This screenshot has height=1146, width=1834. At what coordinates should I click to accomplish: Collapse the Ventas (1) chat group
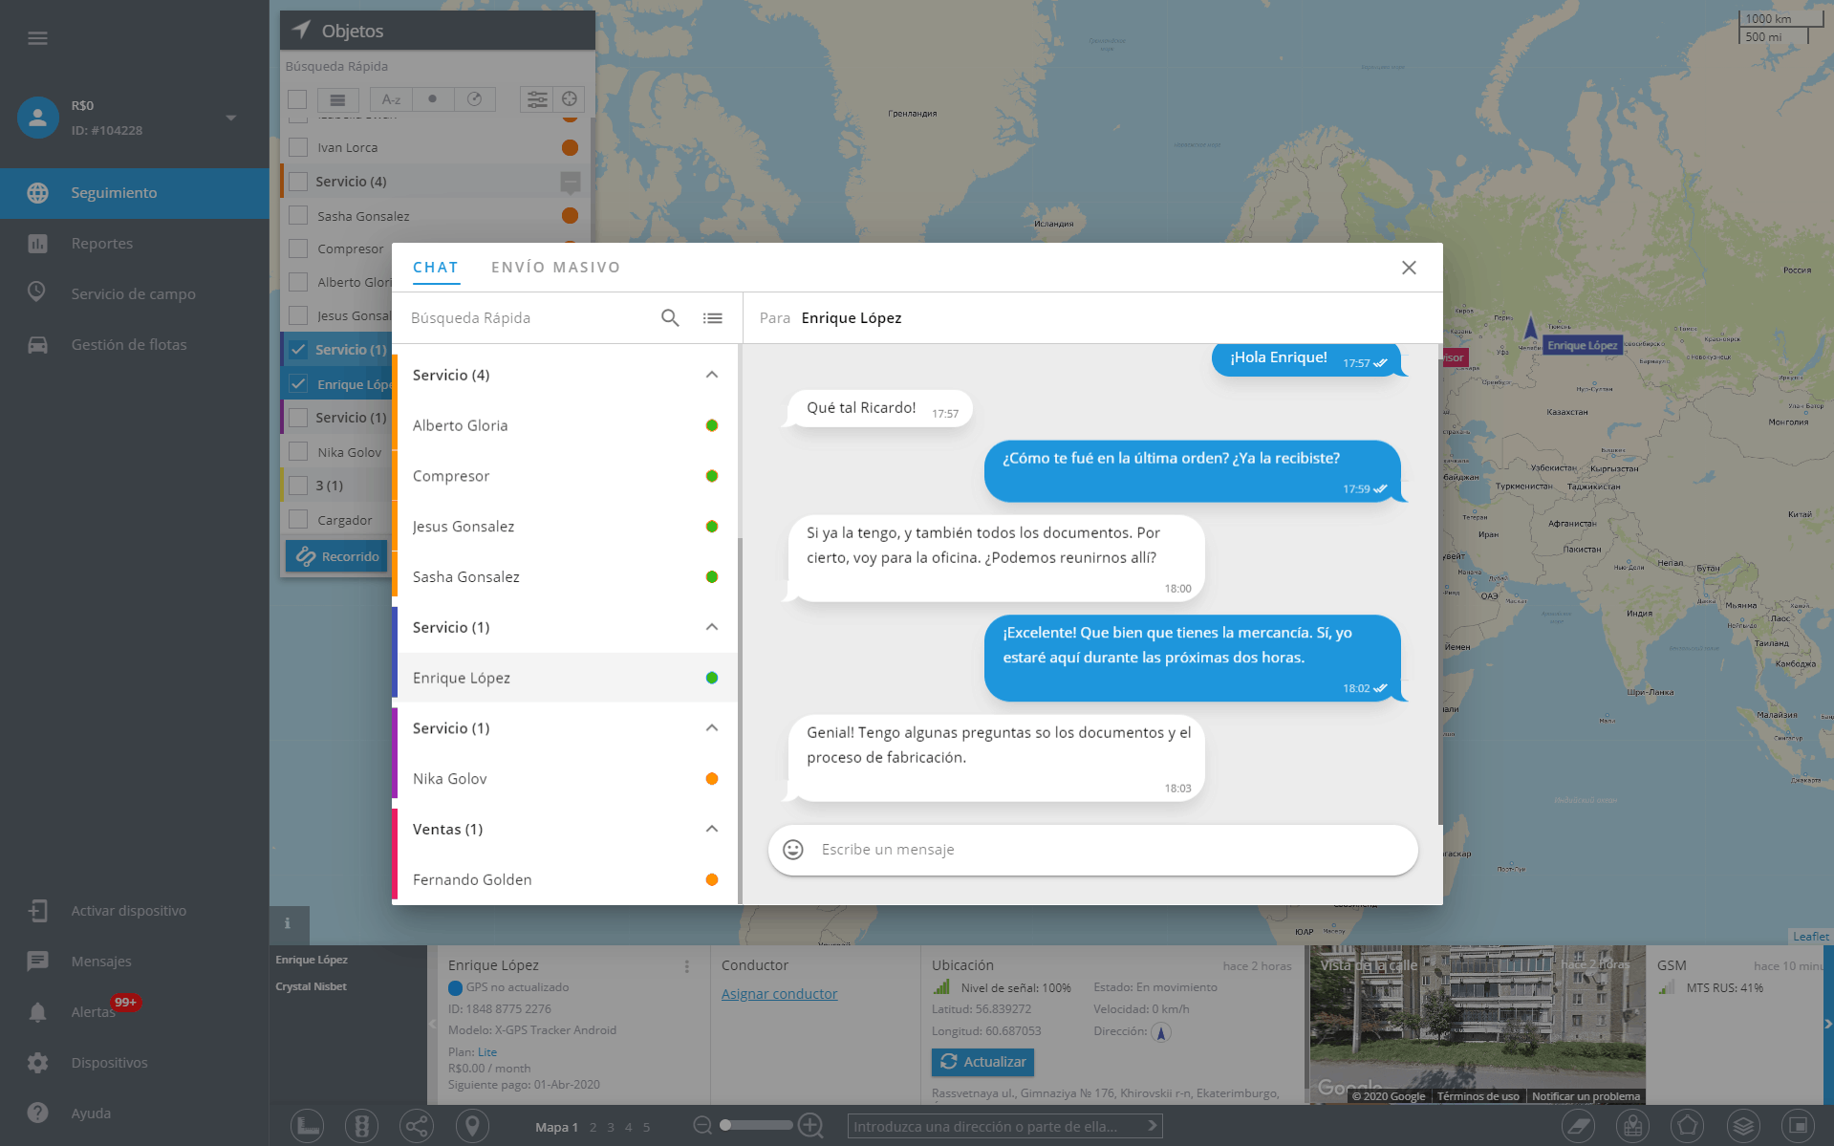tap(712, 829)
